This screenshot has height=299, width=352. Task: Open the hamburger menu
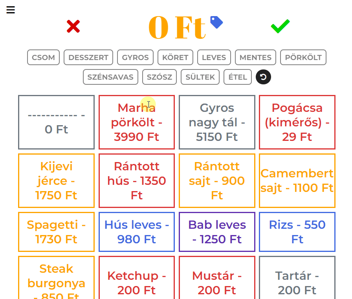coord(11,10)
